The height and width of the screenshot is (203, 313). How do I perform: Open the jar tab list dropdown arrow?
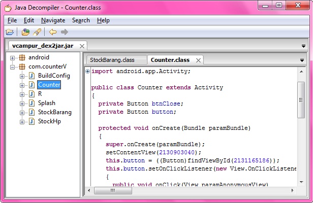[303, 46]
